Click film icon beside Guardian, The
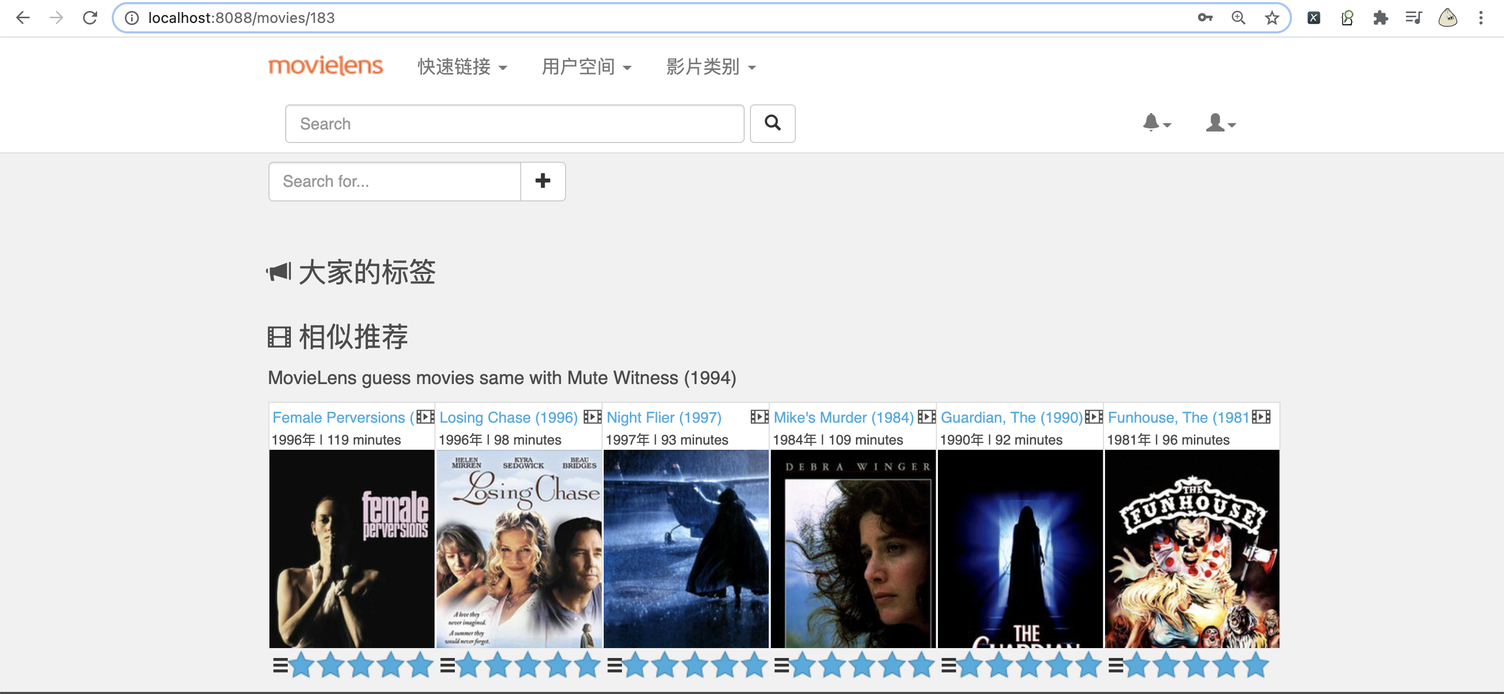The height and width of the screenshot is (694, 1504). [x=1093, y=416]
